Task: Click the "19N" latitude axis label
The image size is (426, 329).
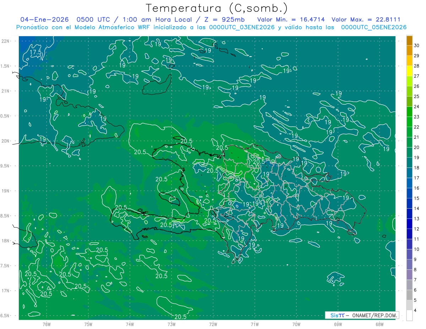Action: point(6,191)
